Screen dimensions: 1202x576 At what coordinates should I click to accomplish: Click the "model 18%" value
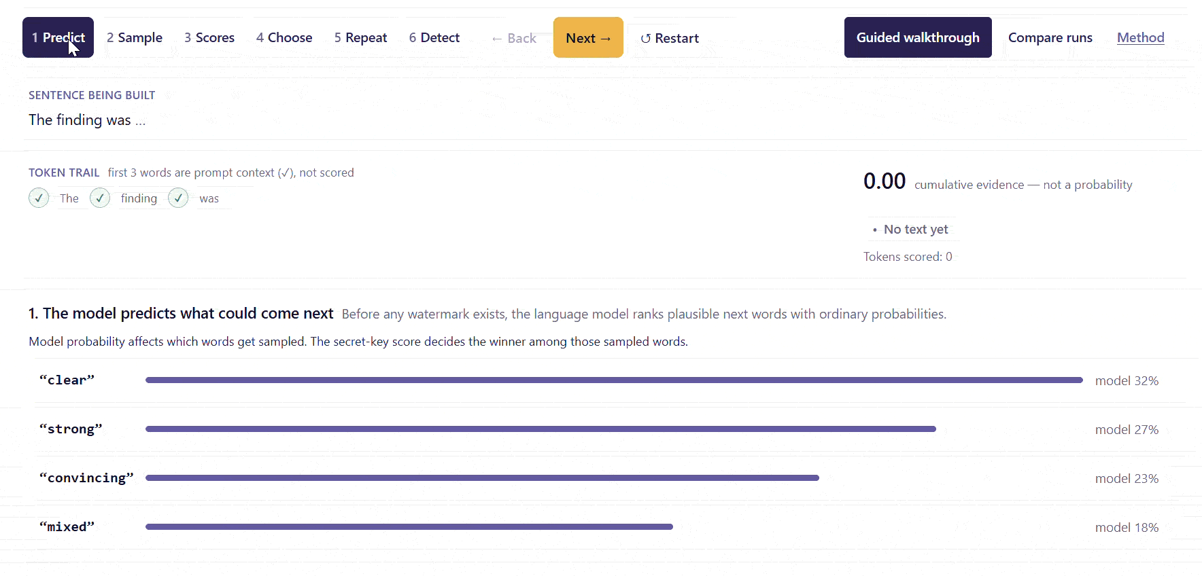tap(1127, 528)
